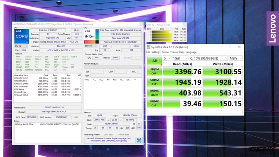The image size is (279, 157).
Task: Click the Secure Boot label
Action: coord(123,135)
